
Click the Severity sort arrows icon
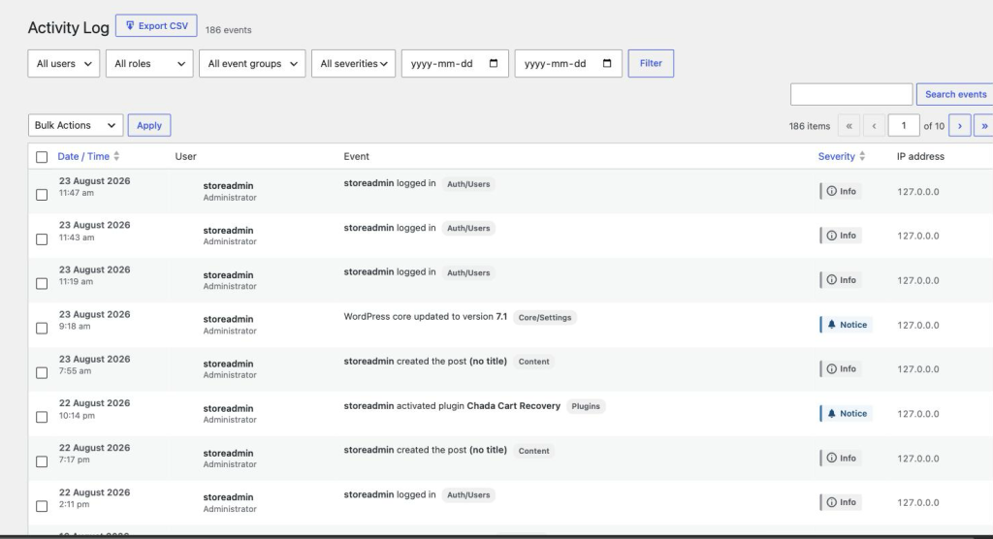pyautogui.click(x=862, y=156)
